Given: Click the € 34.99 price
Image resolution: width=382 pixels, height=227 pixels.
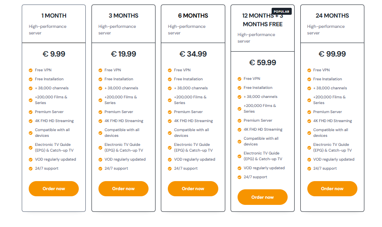Looking at the screenshot, I should (x=193, y=54).
